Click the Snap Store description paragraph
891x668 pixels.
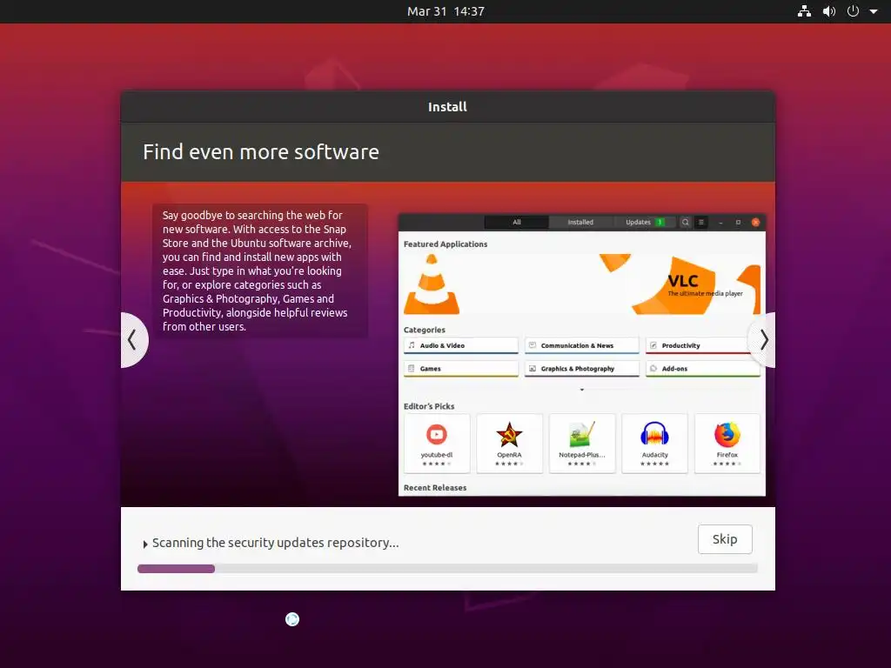257,271
